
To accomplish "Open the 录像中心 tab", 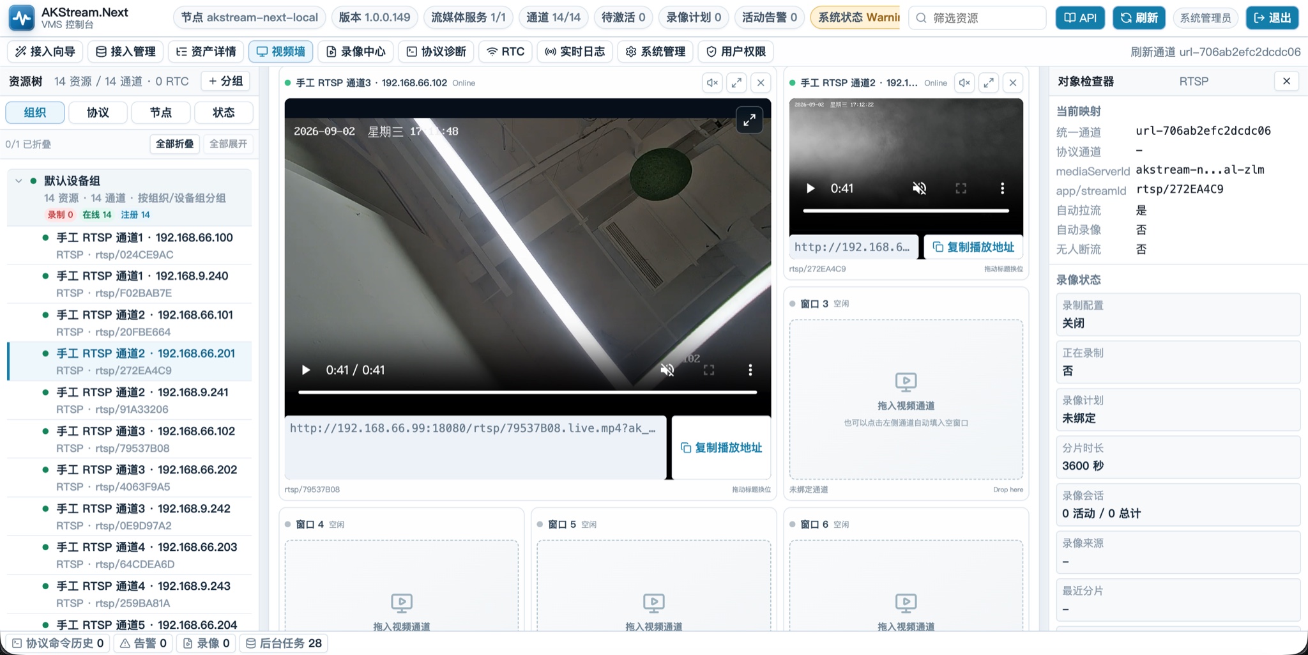I will click(x=355, y=52).
